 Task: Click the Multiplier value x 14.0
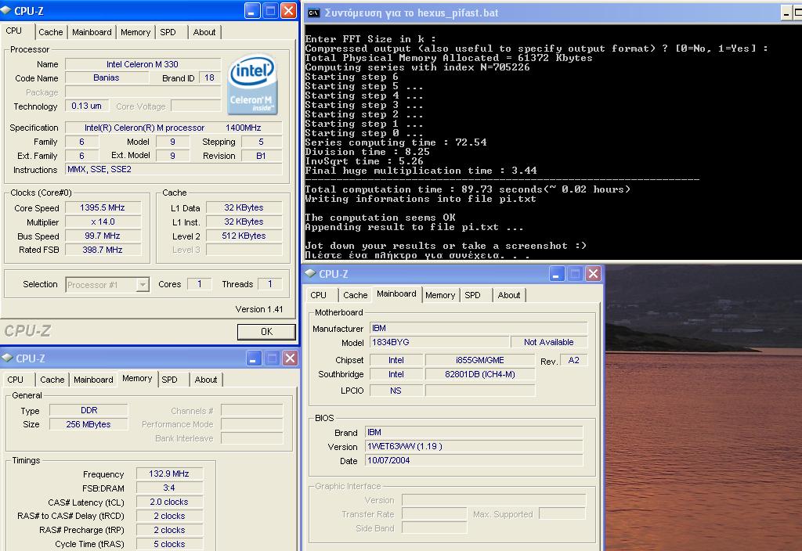pos(103,221)
